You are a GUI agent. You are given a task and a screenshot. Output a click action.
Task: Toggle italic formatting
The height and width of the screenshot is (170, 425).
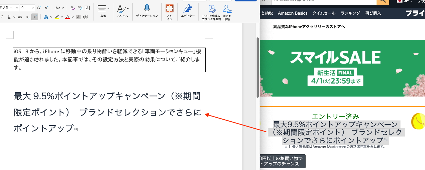click(2, 17)
